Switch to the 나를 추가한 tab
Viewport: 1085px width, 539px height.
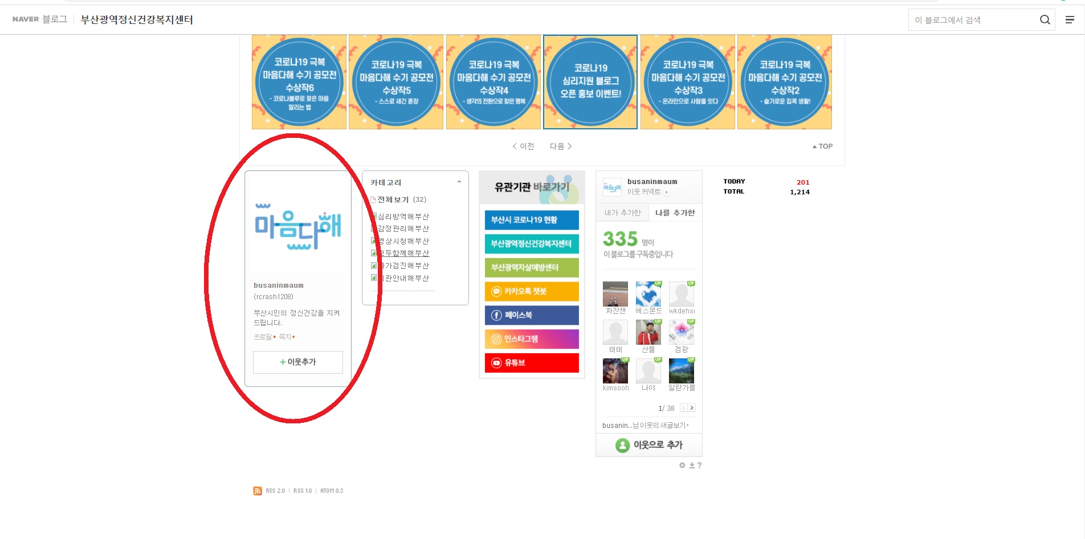(675, 213)
